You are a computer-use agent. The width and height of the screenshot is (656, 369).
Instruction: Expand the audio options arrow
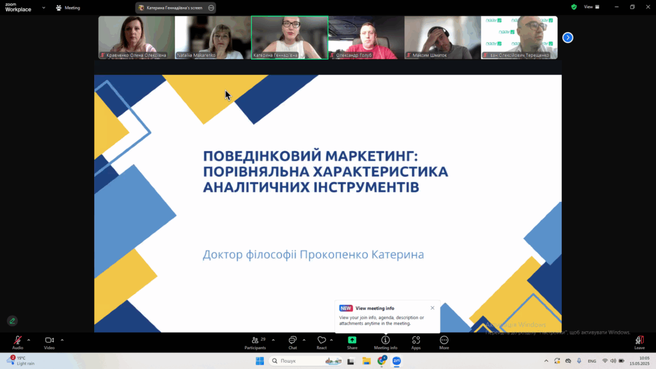pos(29,340)
